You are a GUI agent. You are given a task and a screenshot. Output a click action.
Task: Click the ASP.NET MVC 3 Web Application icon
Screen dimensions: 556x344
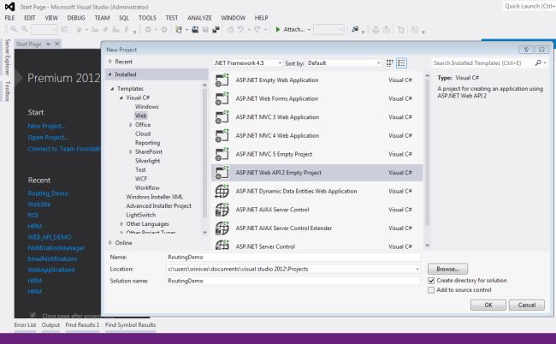pos(222,117)
